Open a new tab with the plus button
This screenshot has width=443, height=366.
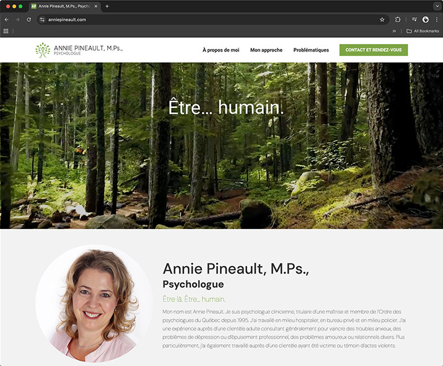pos(107,6)
